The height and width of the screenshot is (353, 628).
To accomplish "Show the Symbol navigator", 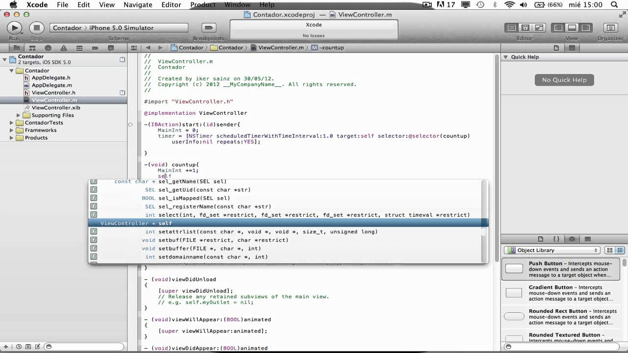I will point(32,48).
